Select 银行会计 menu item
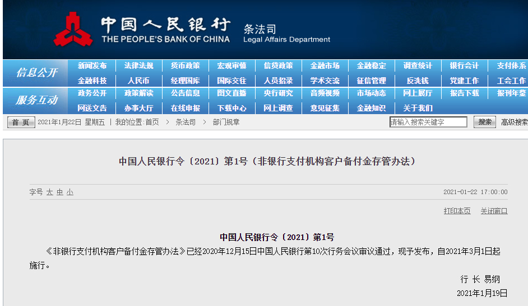The image size is (528, 306). tap(464, 66)
